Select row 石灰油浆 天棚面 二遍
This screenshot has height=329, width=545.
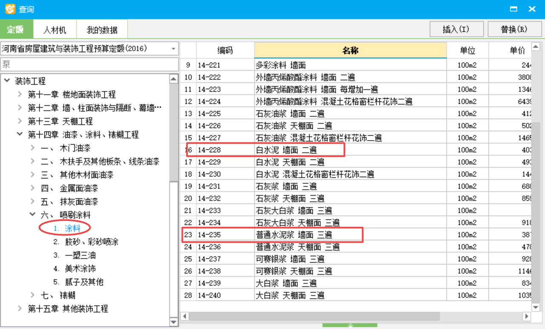click(356, 126)
